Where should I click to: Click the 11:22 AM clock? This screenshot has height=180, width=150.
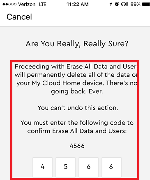(78, 5)
